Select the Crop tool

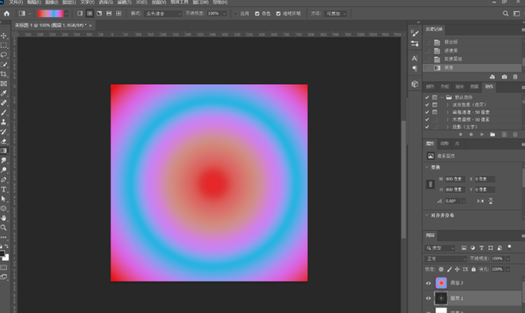coord(5,74)
